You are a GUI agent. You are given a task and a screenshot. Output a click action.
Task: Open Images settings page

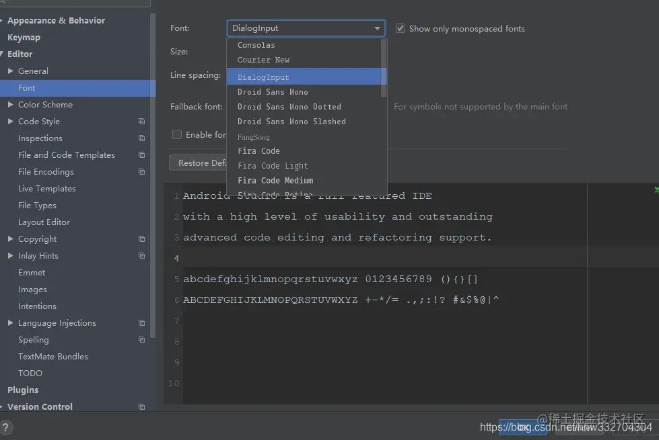(x=32, y=289)
